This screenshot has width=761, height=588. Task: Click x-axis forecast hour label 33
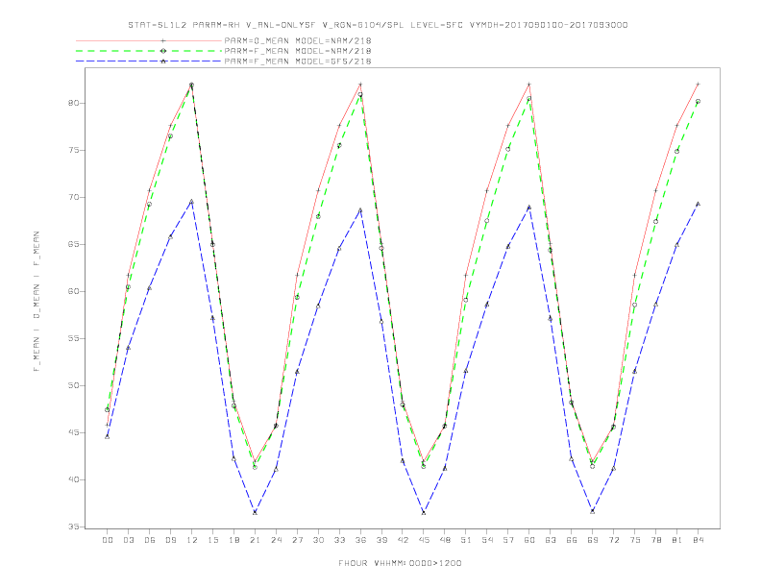tap(339, 541)
